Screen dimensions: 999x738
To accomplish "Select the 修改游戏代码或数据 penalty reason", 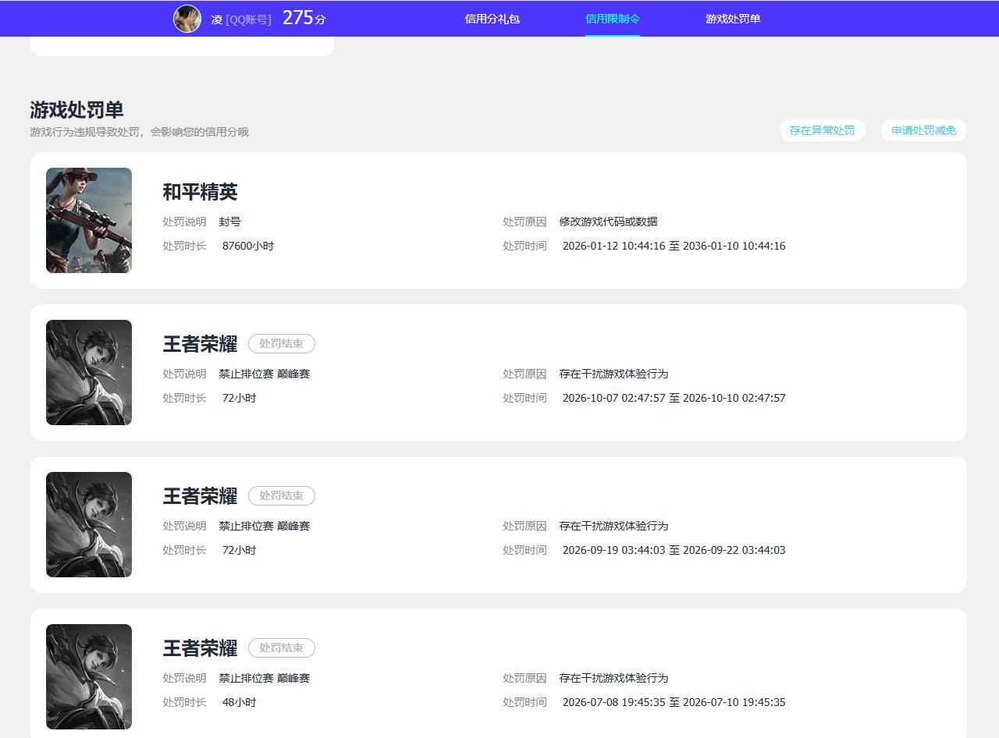I will click(609, 222).
